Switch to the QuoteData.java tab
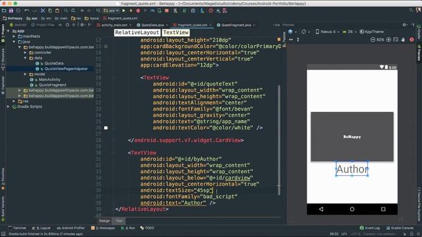 click(152, 25)
